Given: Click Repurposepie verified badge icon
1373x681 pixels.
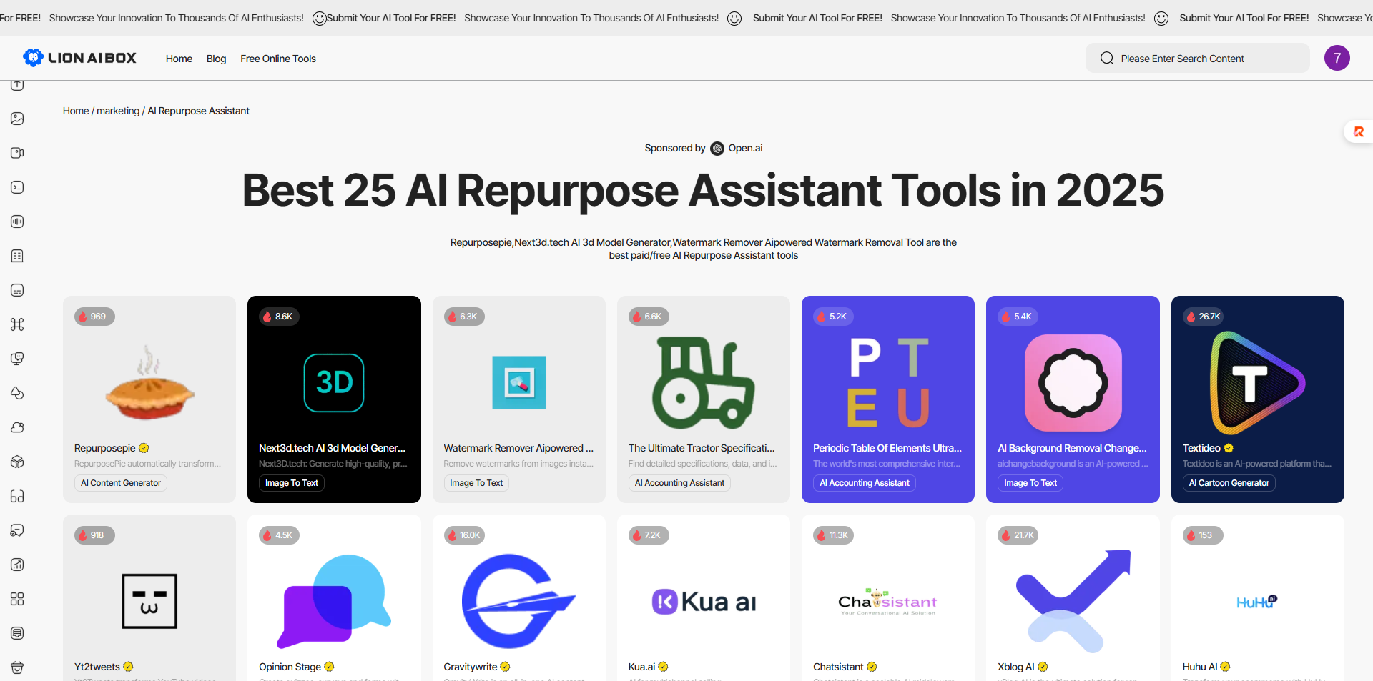Looking at the screenshot, I should tap(144, 448).
